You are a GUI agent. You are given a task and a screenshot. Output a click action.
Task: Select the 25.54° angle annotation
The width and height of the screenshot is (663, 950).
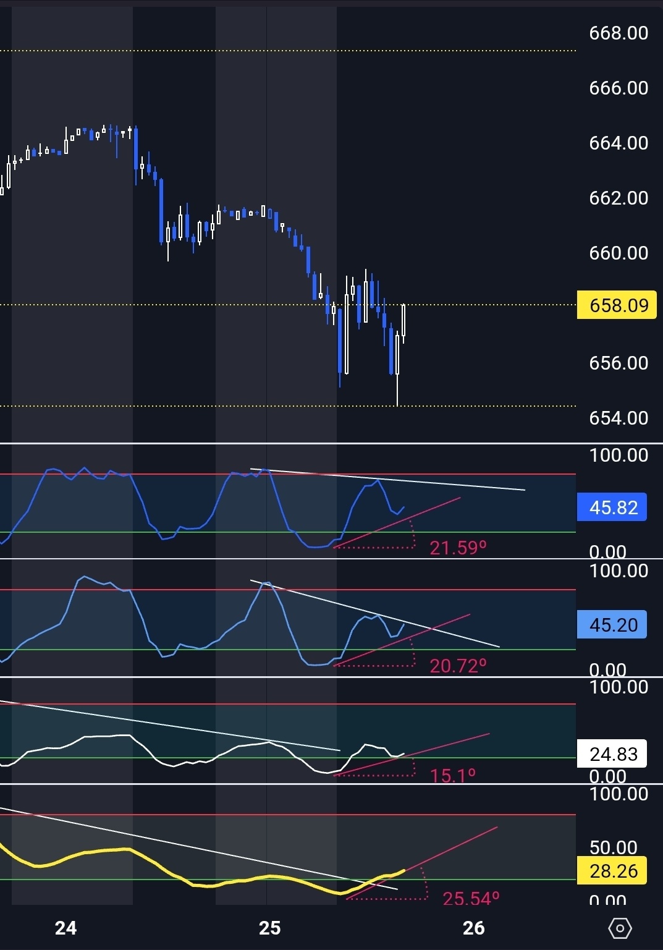(x=471, y=898)
